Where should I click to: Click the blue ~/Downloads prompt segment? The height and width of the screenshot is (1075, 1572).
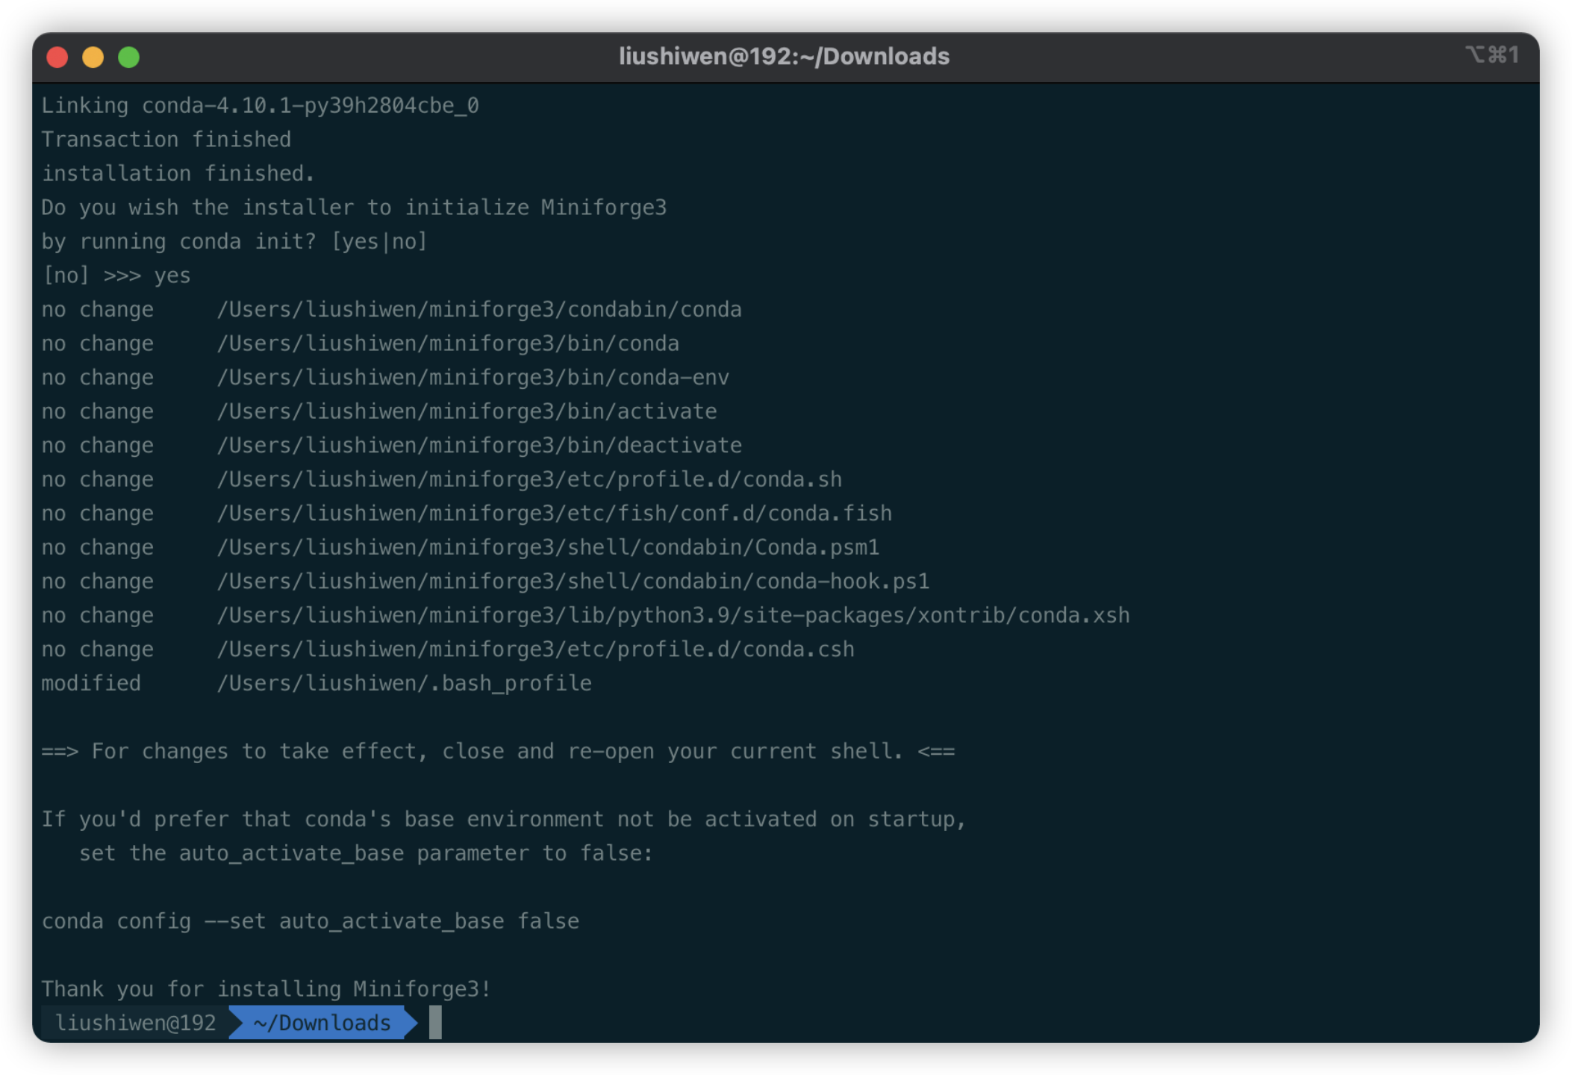(x=322, y=1023)
